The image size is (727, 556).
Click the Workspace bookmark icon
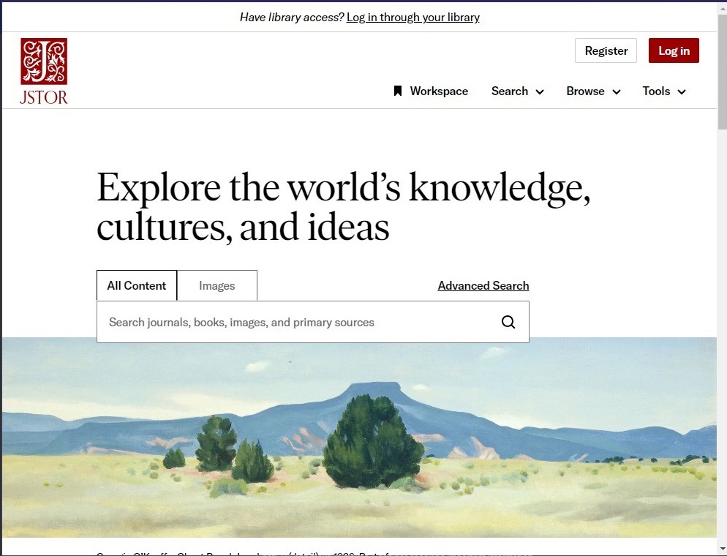point(397,91)
